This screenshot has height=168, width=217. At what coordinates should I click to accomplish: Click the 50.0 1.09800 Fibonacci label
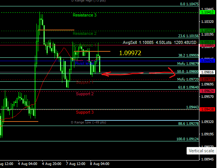(x=188, y=72)
